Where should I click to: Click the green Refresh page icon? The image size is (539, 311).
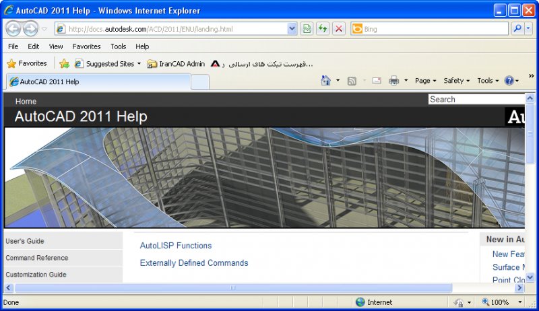(x=323, y=29)
